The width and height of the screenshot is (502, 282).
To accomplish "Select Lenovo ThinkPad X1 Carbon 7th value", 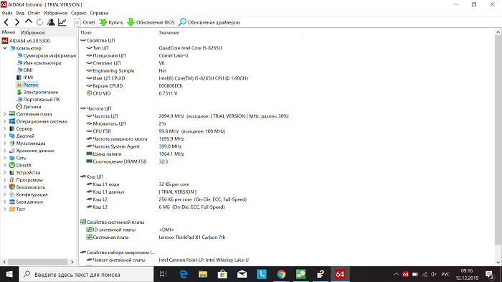I will point(192,237).
